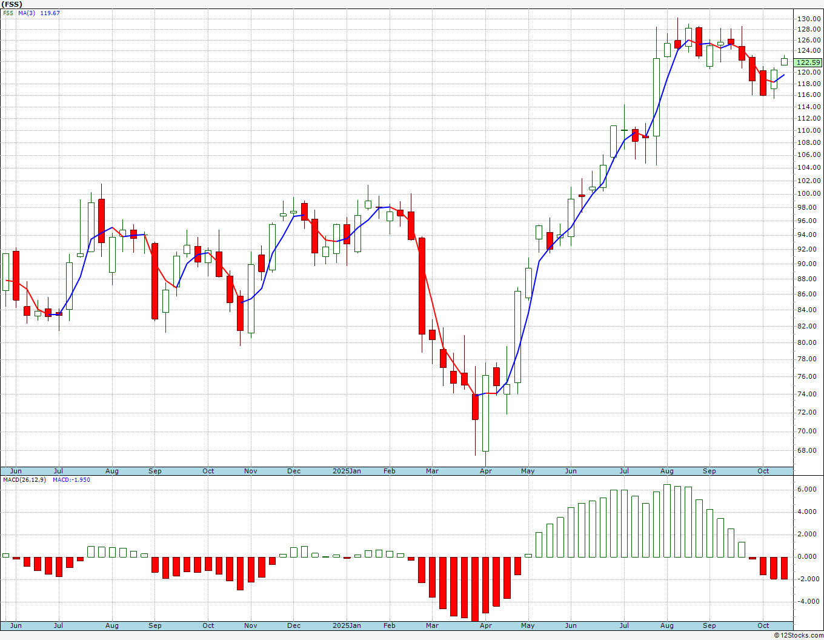The width and height of the screenshot is (824, 640).
Task: Select Dec on the price chart time axis
Action: [294, 471]
